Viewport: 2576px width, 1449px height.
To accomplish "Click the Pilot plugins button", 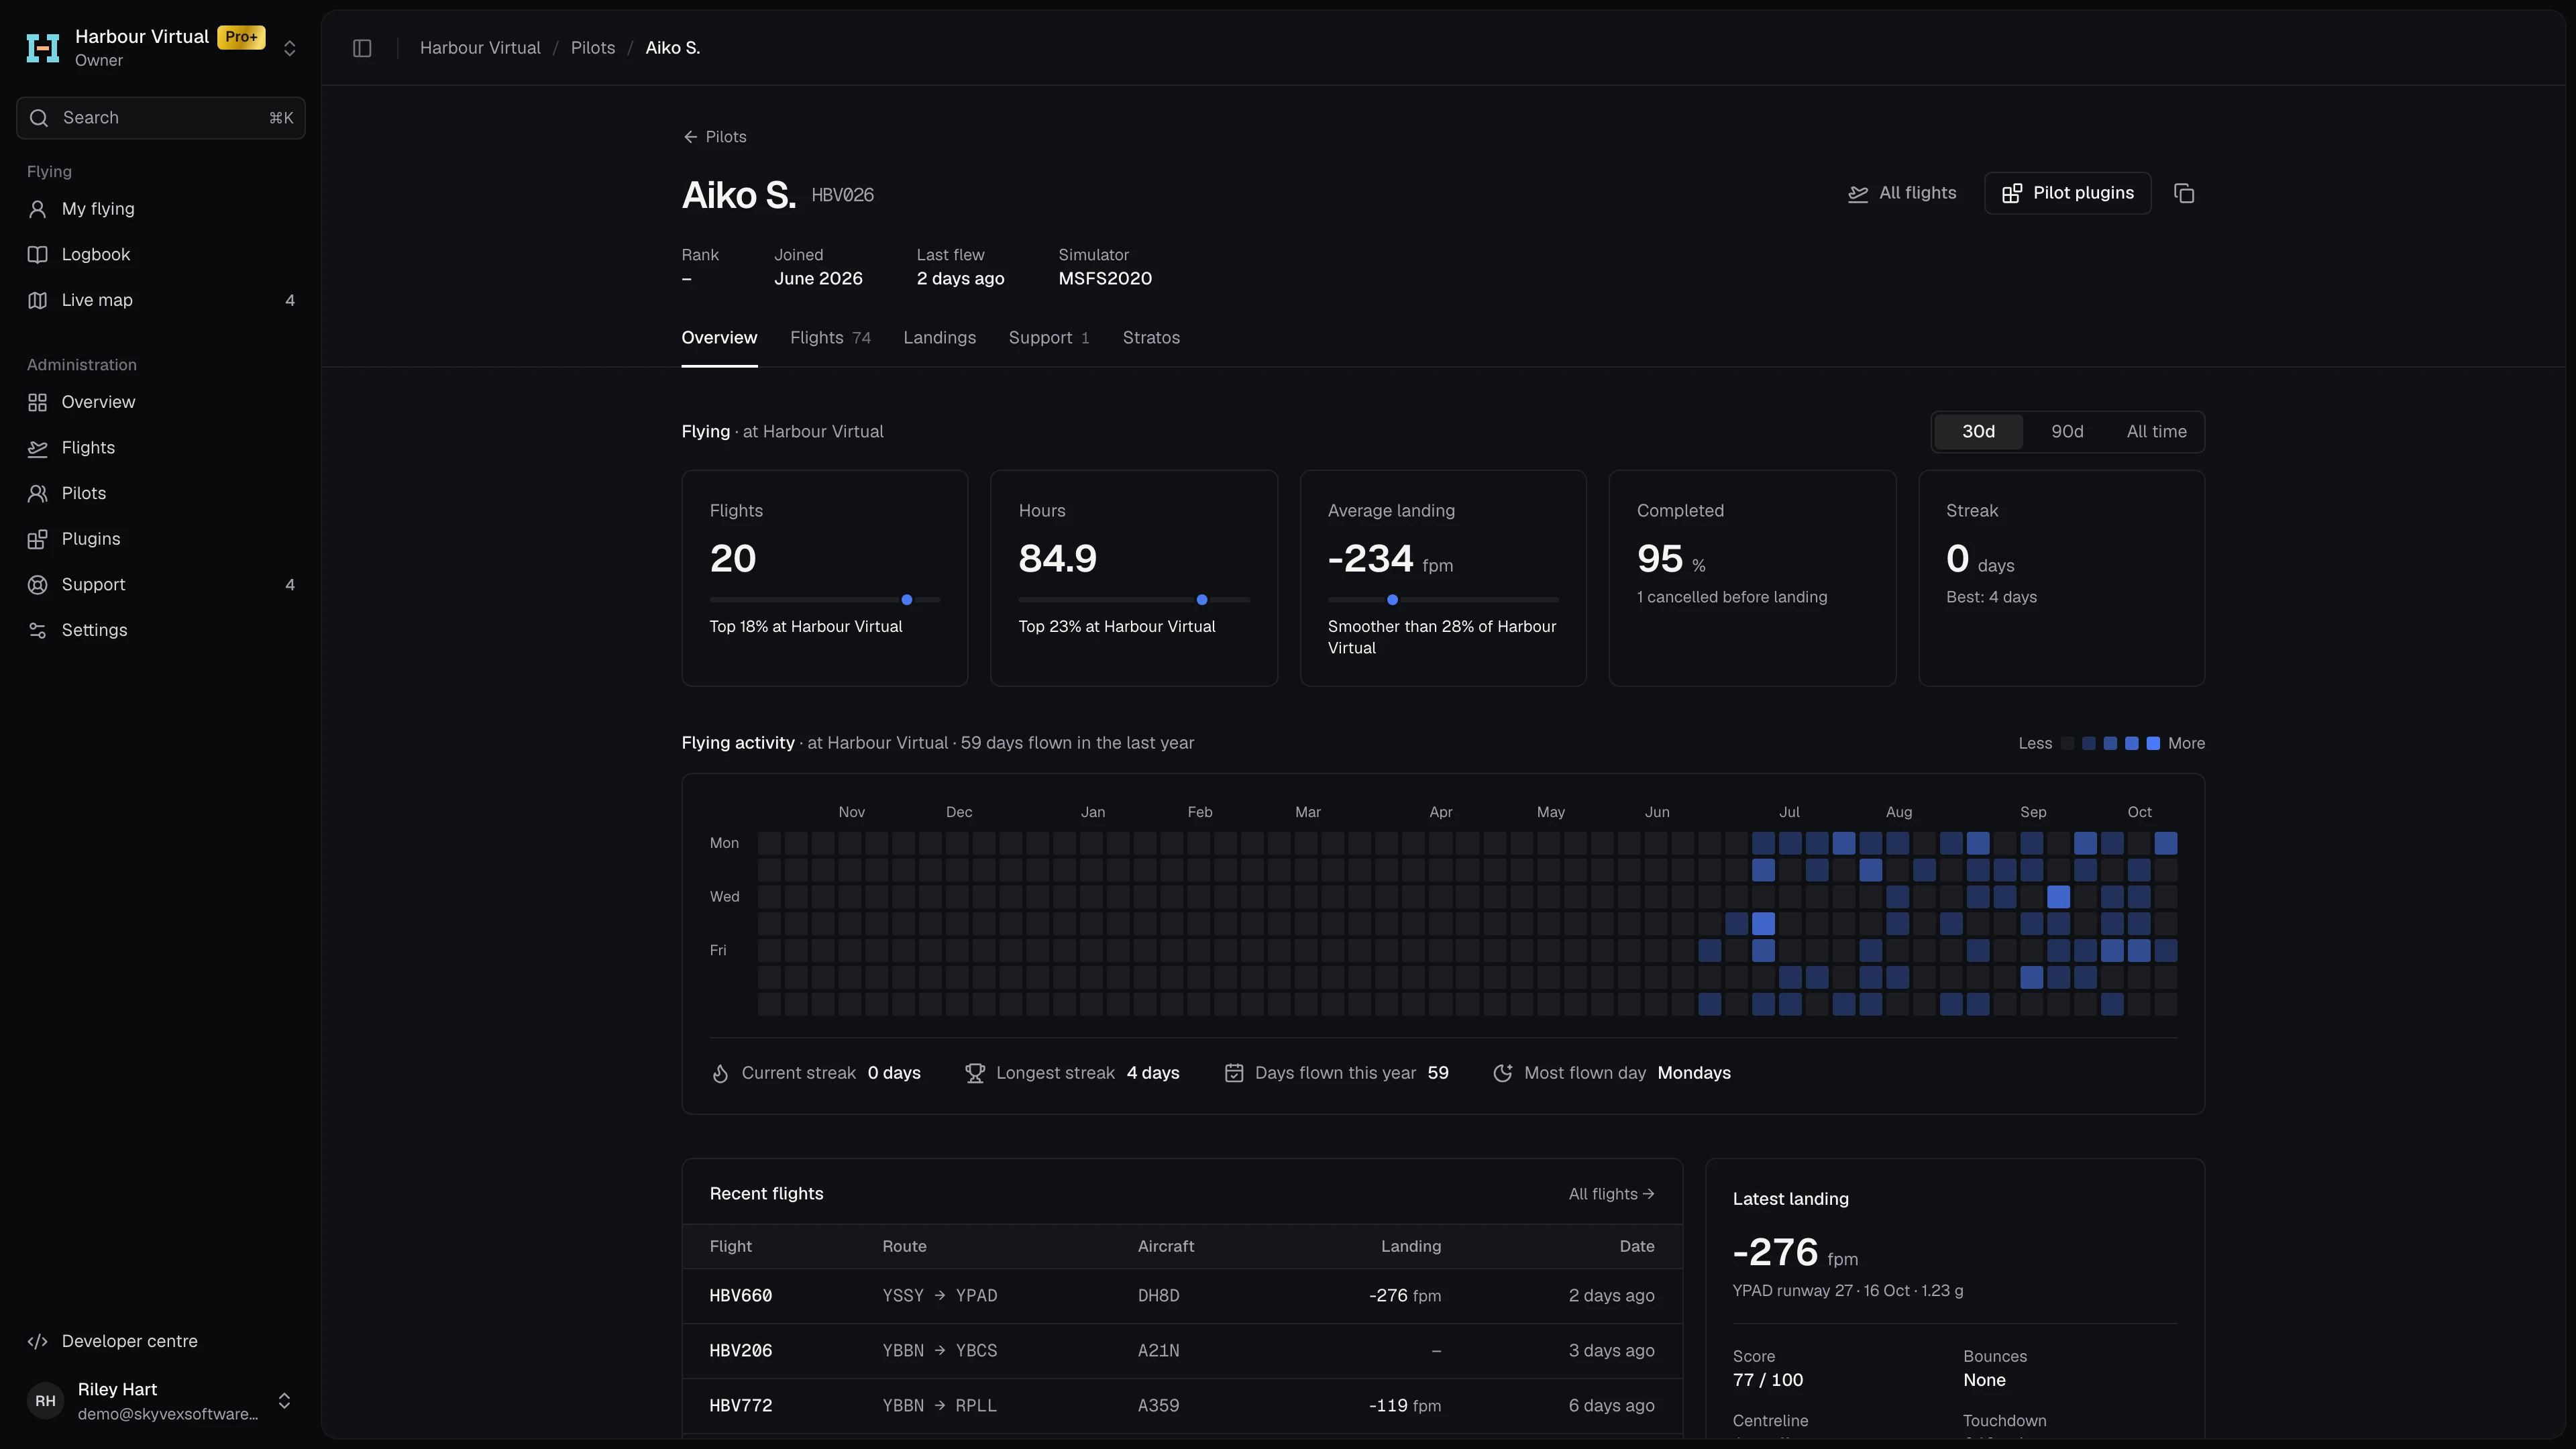I will [x=2067, y=193].
